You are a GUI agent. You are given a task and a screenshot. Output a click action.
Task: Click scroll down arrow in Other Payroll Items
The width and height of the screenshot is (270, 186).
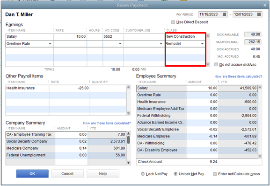(129, 113)
